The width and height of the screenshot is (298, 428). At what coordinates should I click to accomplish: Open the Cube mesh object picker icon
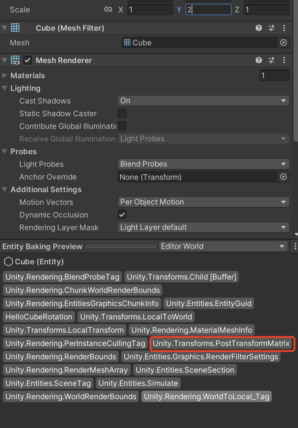(283, 42)
